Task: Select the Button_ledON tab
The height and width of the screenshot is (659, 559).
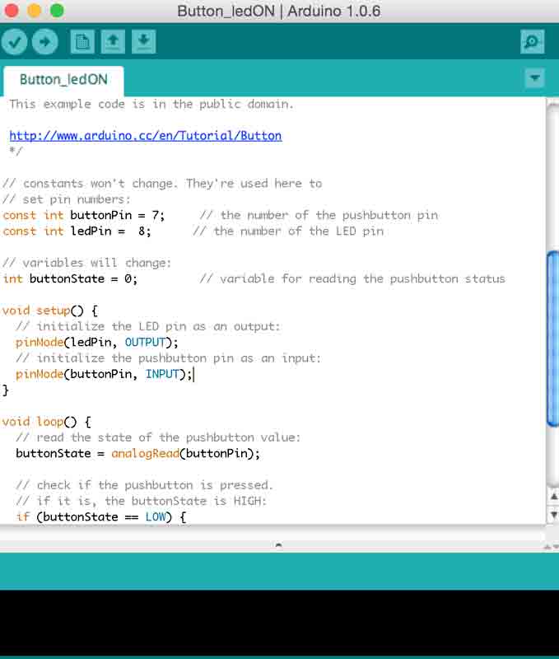Action: coord(63,80)
